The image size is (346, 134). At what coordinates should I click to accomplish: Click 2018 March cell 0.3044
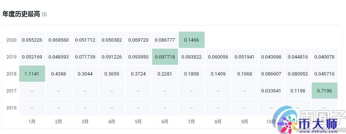pyautogui.click(x=85, y=74)
